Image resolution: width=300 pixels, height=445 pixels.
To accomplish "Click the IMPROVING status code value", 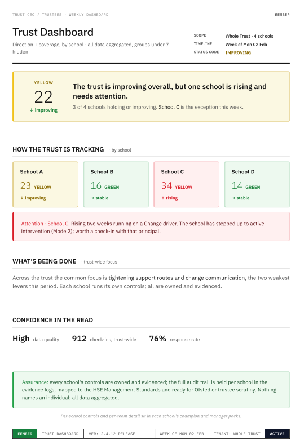I will (238, 53).
